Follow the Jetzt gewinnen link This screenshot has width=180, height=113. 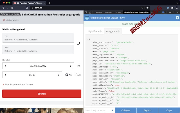tap(11, 20)
